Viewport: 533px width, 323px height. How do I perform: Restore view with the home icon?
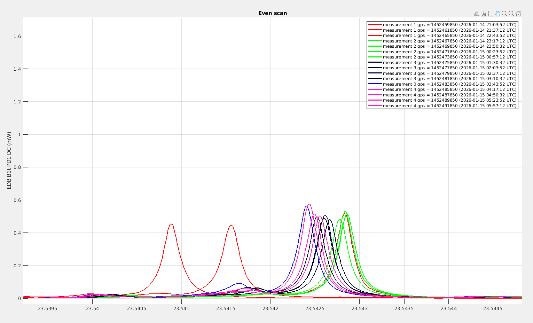[x=518, y=14]
